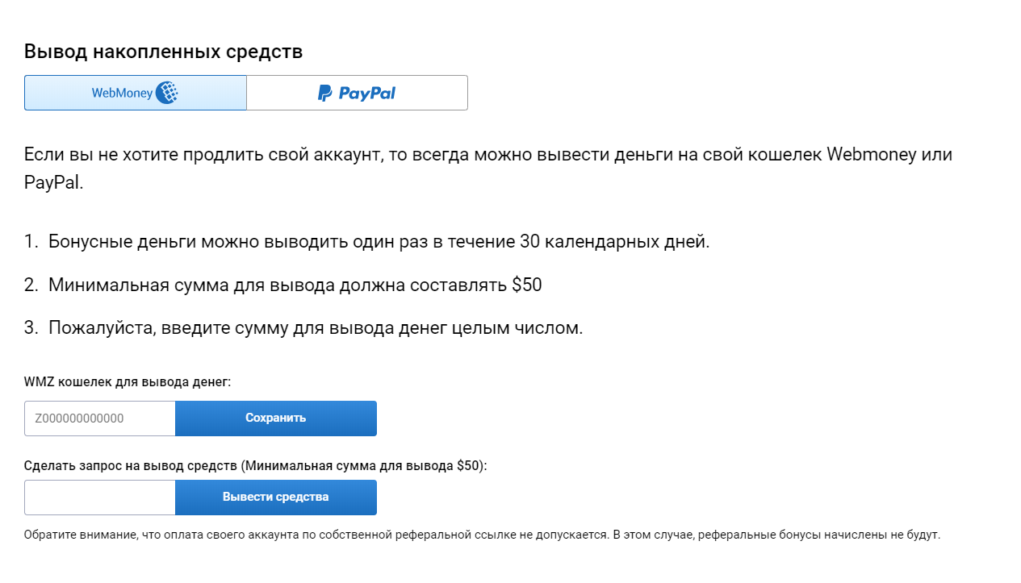Click the word Webmoney in intro paragraph
Viewport: 1021px width, 583px height.
(x=871, y=155)
